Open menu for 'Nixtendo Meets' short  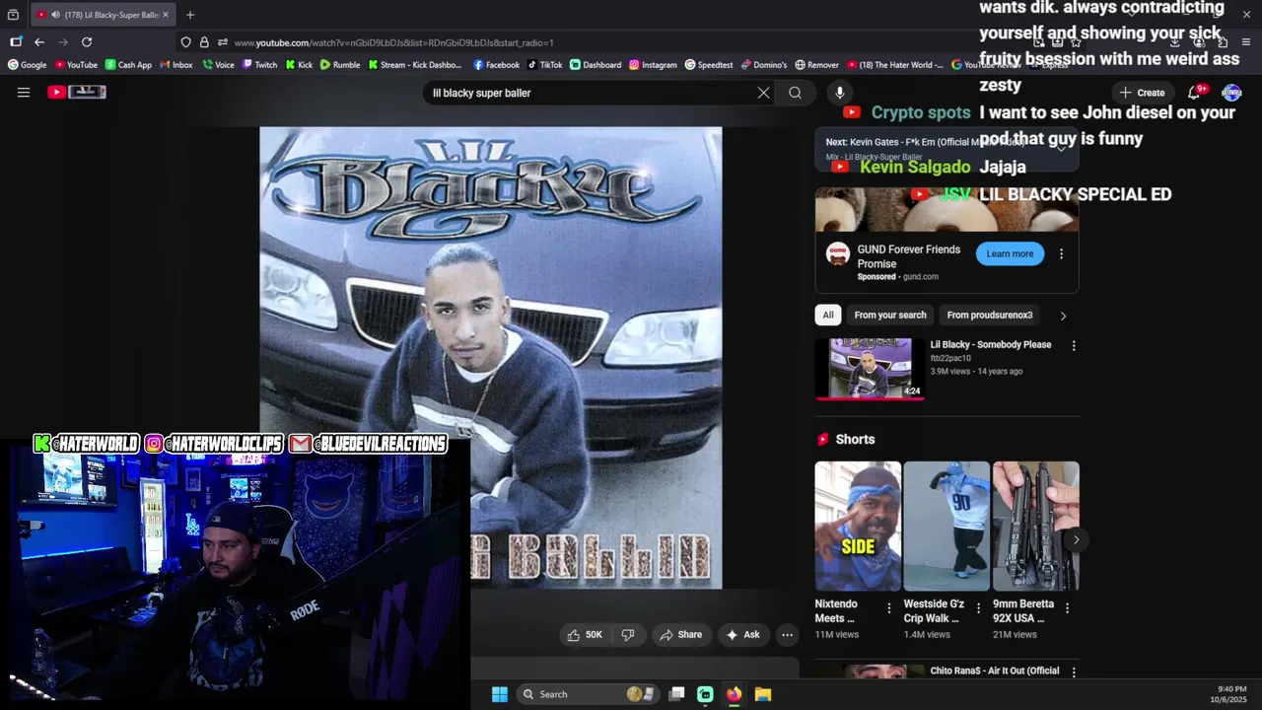pos(889,608)
